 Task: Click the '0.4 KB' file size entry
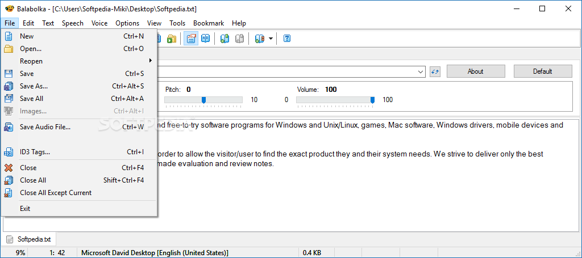pyautogui.click(x=312, y=253)
